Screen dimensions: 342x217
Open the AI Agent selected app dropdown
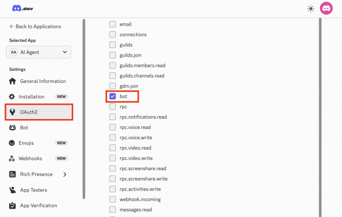tap(39, 52)
